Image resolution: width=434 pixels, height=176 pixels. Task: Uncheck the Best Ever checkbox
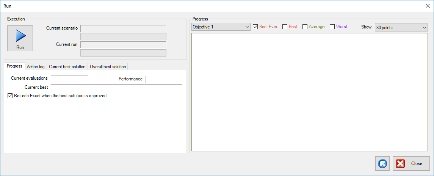click(x=255, y=27)
